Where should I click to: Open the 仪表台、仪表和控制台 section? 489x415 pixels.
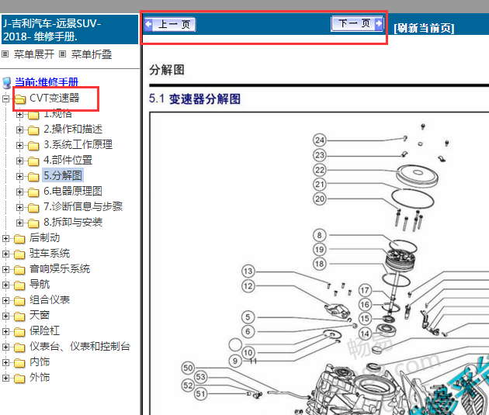(x=80, y=346)
